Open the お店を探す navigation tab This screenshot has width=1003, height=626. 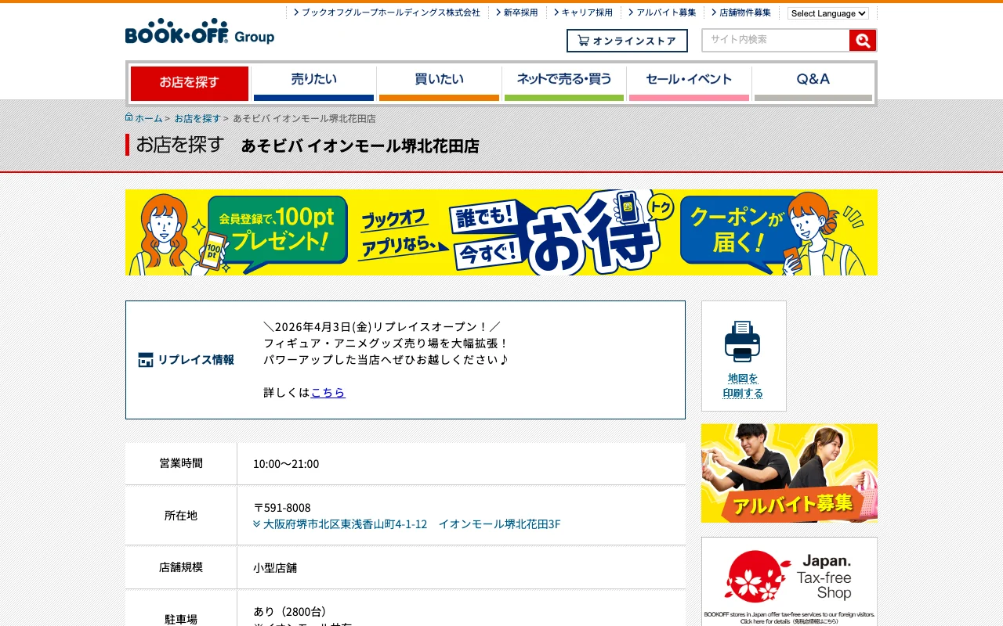click(190, 84)
